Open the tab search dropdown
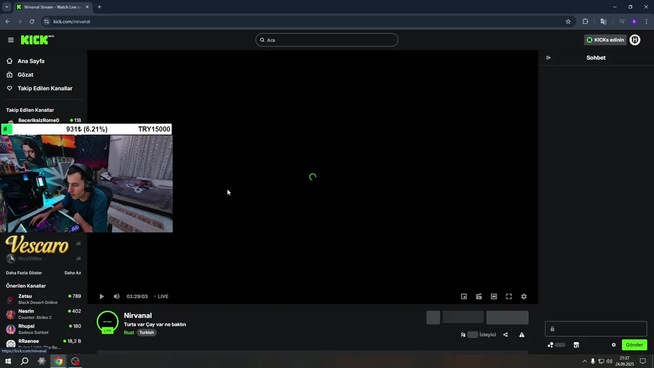The width and height of the screenshot is (654, 368). [x=7, y=7]
